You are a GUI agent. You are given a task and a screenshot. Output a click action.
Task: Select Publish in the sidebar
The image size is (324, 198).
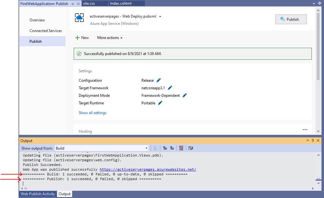point(42,41)
